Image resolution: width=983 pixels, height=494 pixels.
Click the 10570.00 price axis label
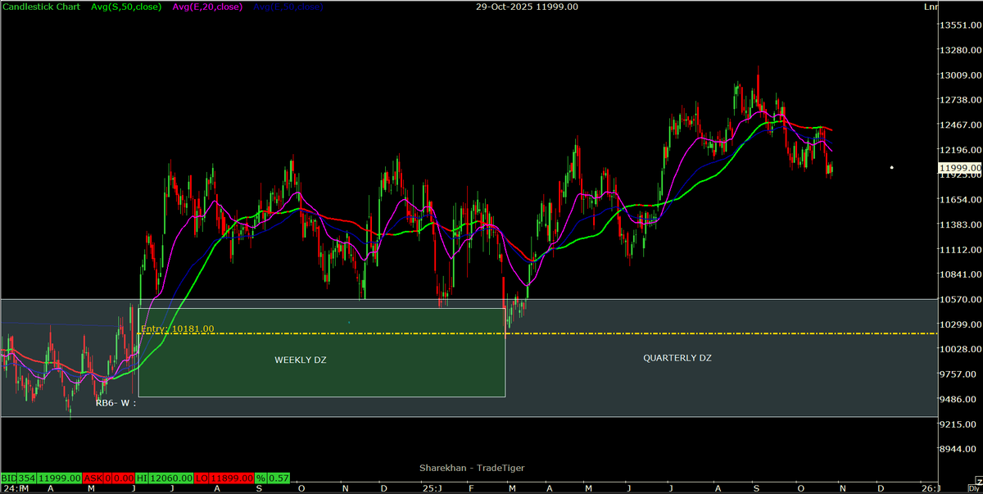(x=961, y=300)
